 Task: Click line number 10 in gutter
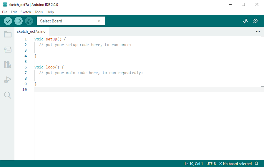25,90
